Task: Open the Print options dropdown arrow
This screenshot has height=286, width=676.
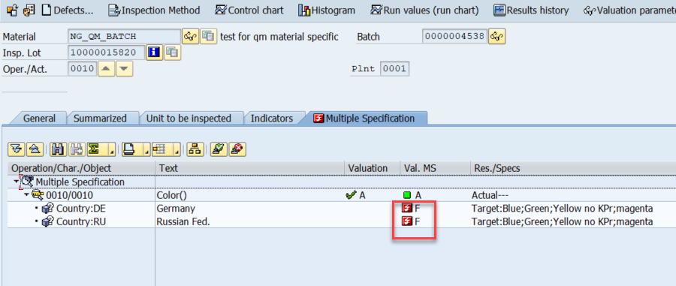Action: click(x=146, y=149)
